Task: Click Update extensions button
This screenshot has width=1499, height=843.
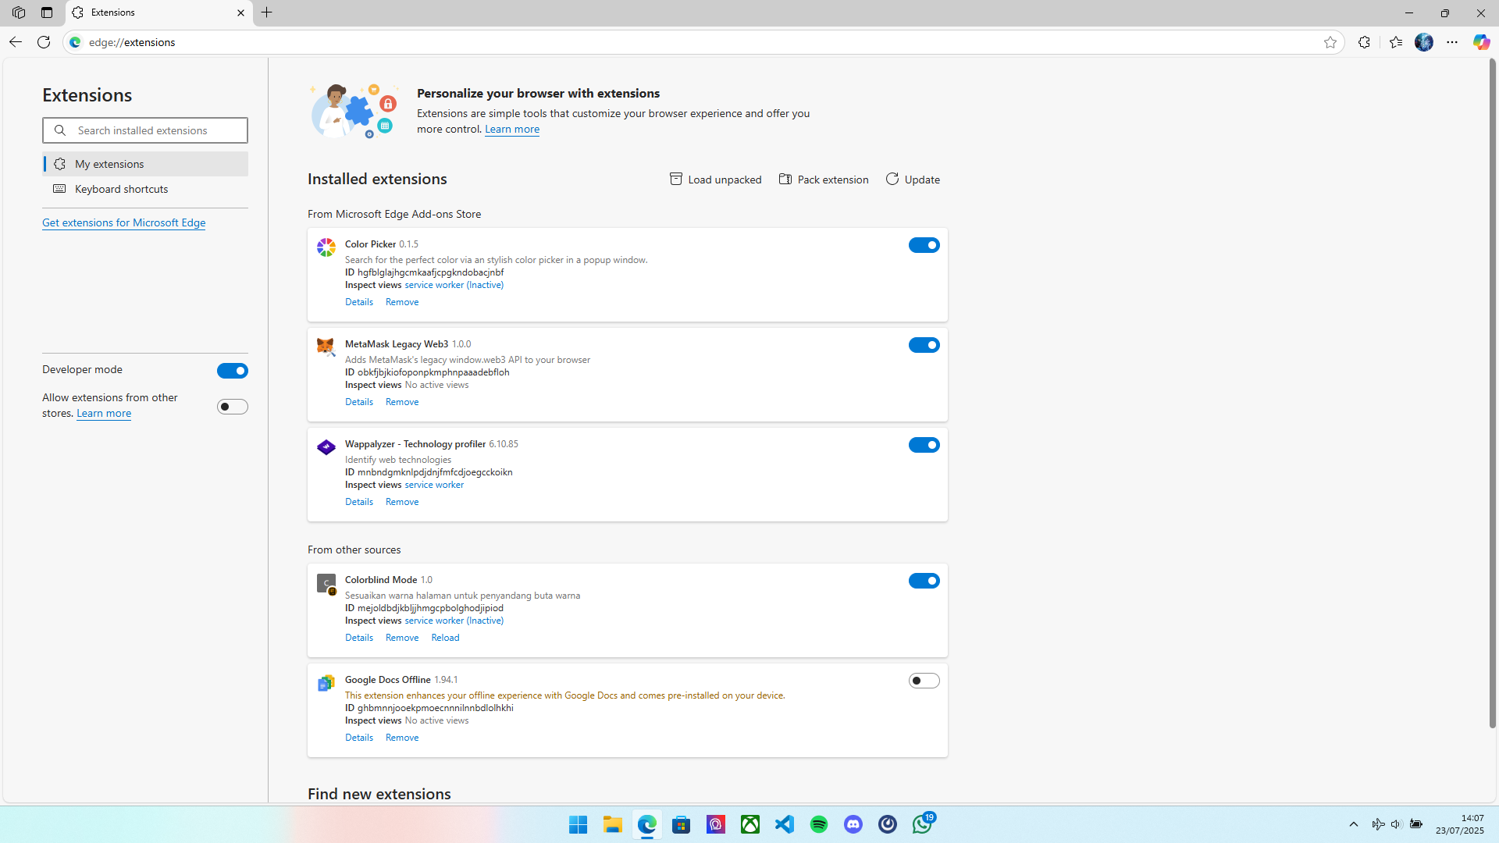Action: coord(913,180)
